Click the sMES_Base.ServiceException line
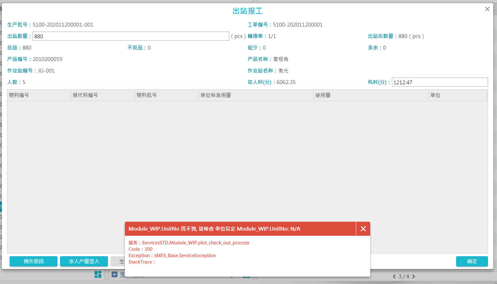This screenshot has height=284, width=497. coord(172,256)
